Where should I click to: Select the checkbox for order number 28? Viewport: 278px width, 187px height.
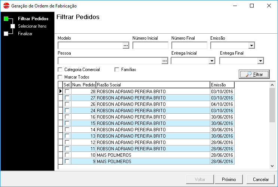(x=67, y=92)
